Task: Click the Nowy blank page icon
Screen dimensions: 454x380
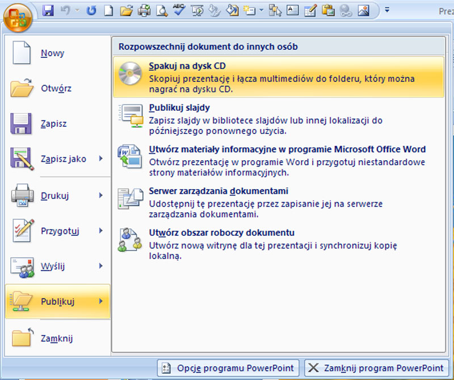Action: 22,52
